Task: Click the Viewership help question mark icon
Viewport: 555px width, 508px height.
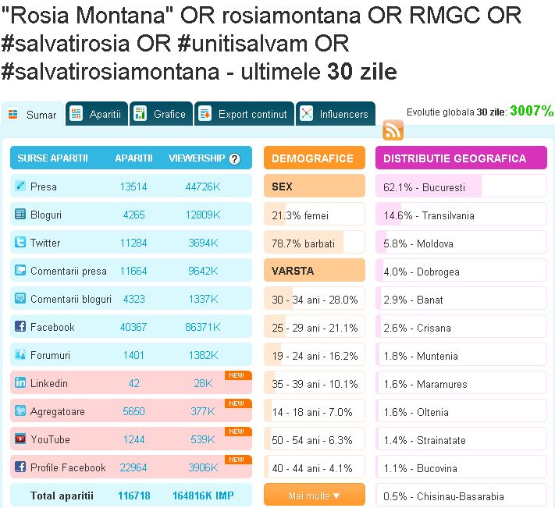Action: click(x=234, y=159)
